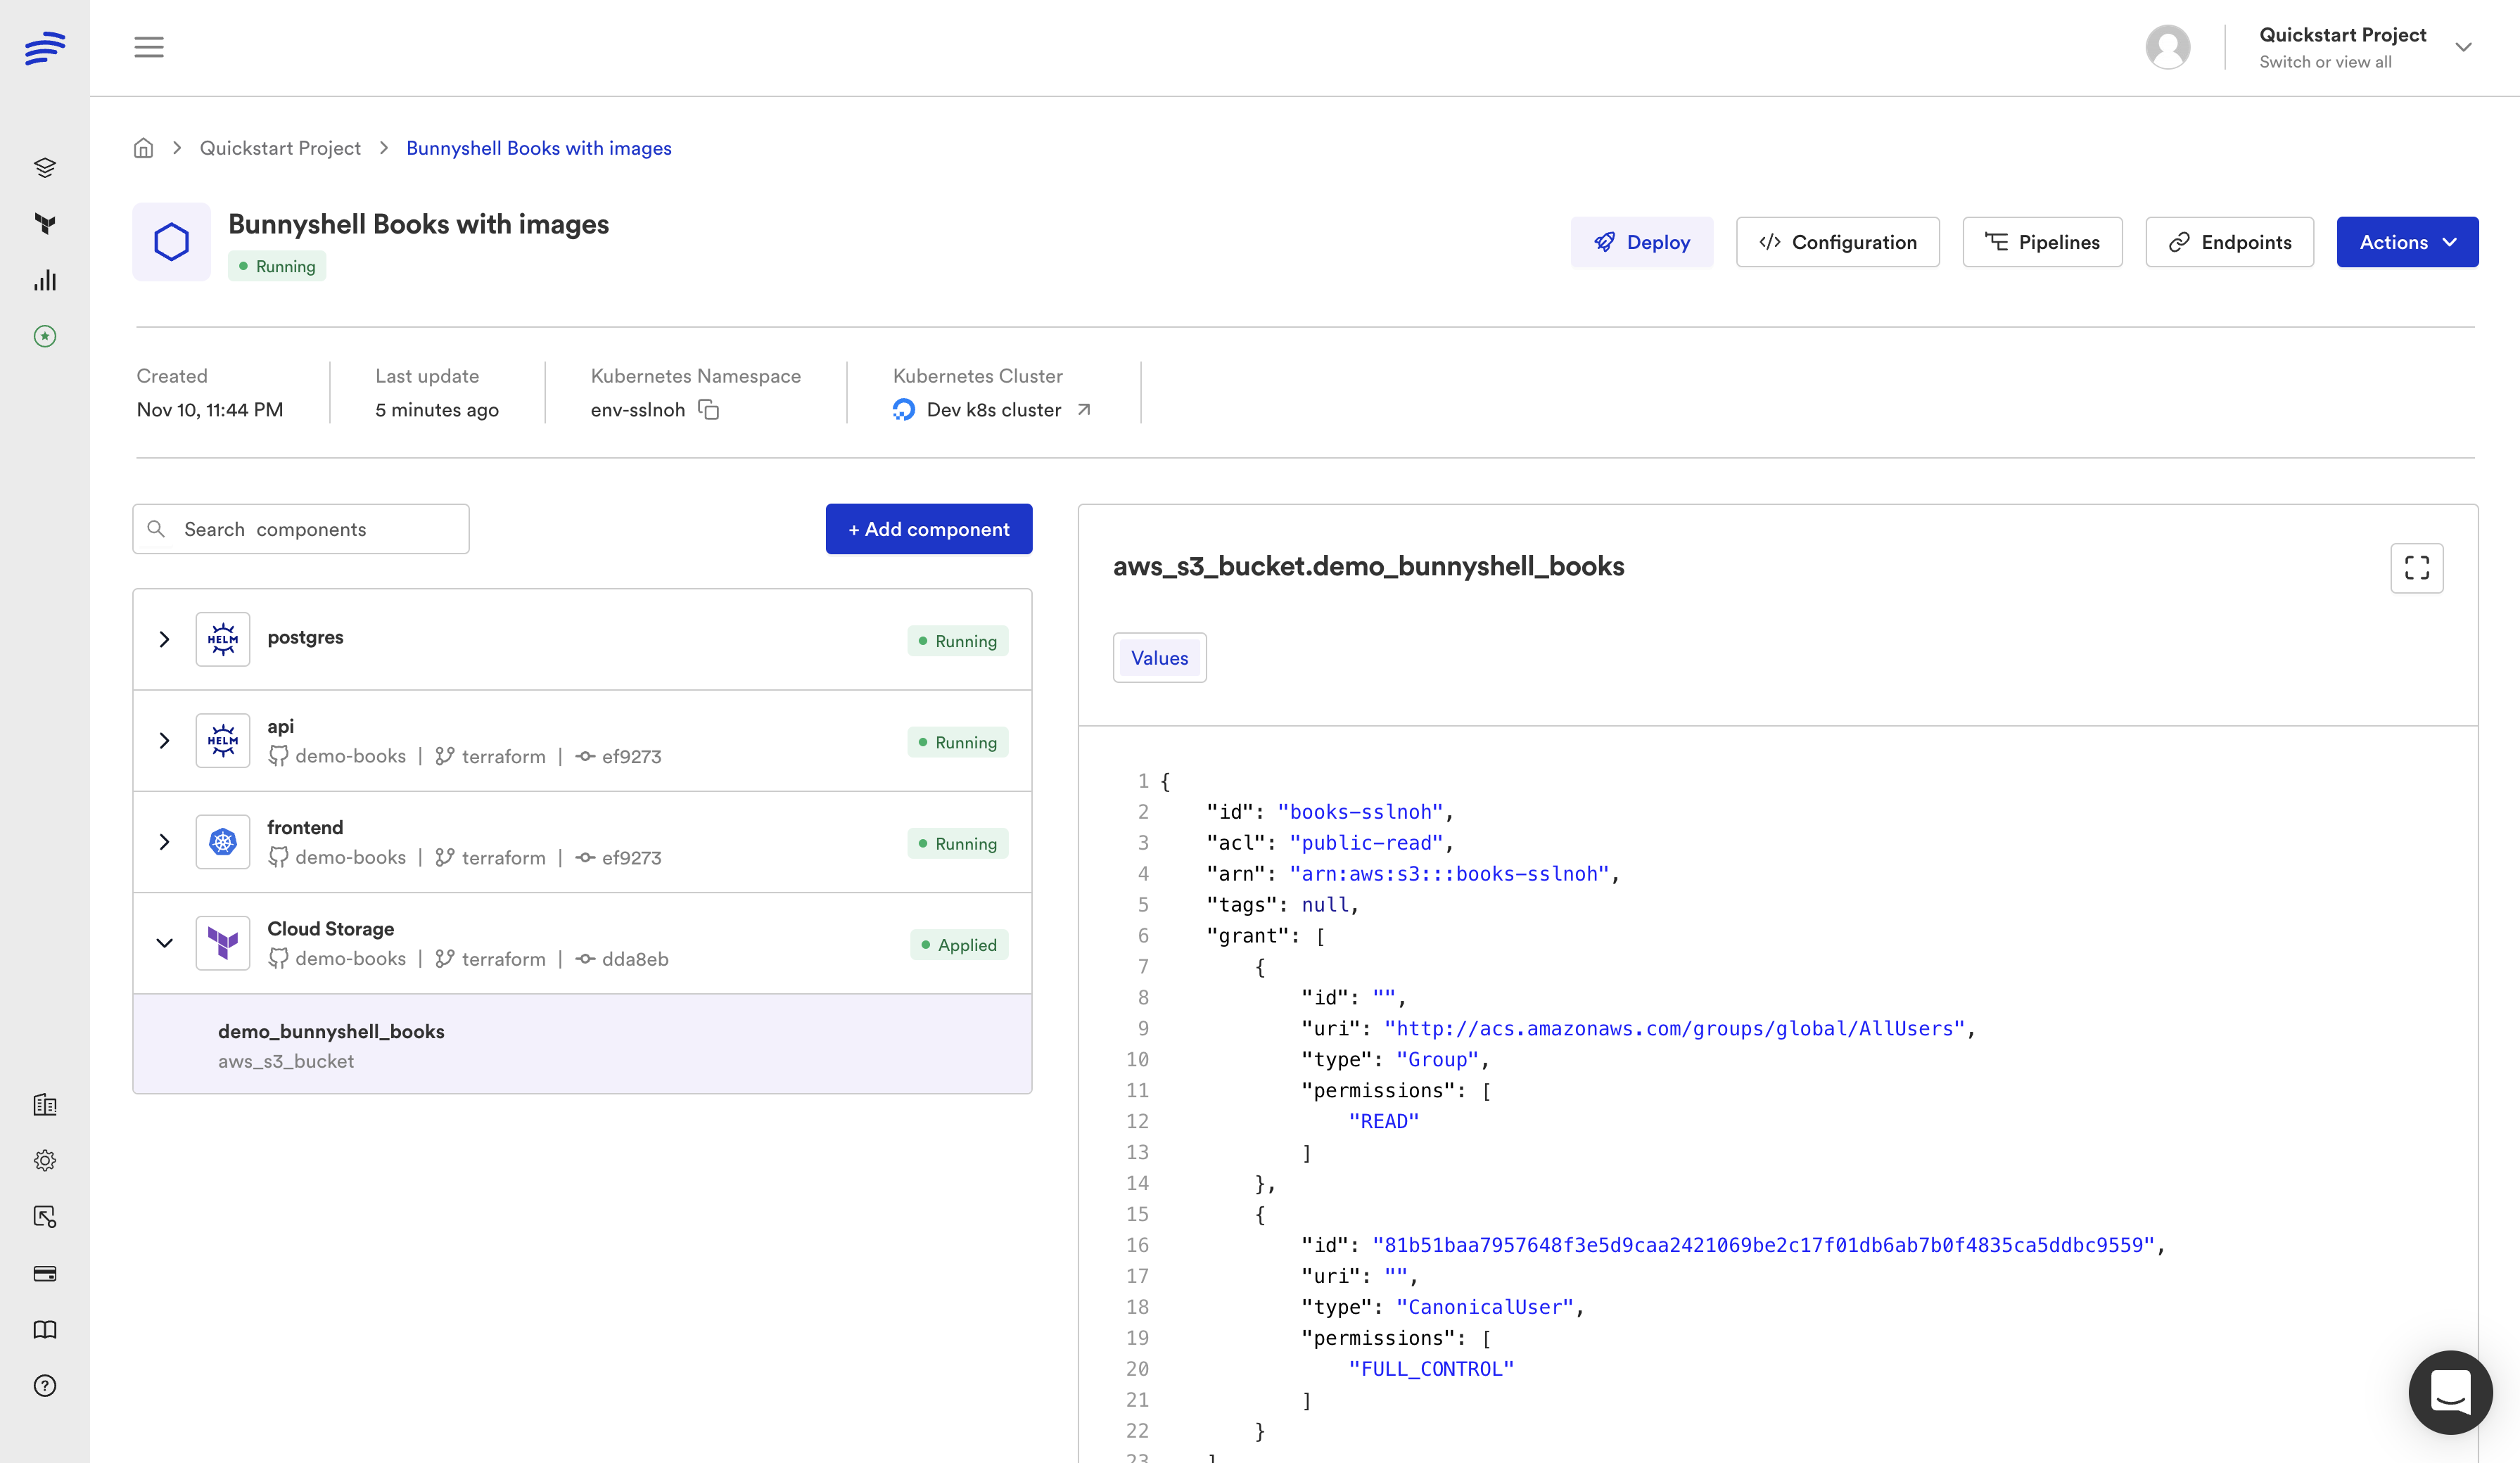This screenshot has width=2520, height=1463.
Task: Click the Search components field
Action: pos(300,528)
